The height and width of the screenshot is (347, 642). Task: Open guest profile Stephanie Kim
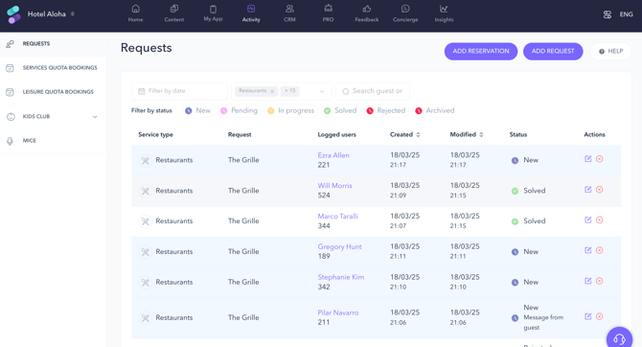click(x=341, y=277)
